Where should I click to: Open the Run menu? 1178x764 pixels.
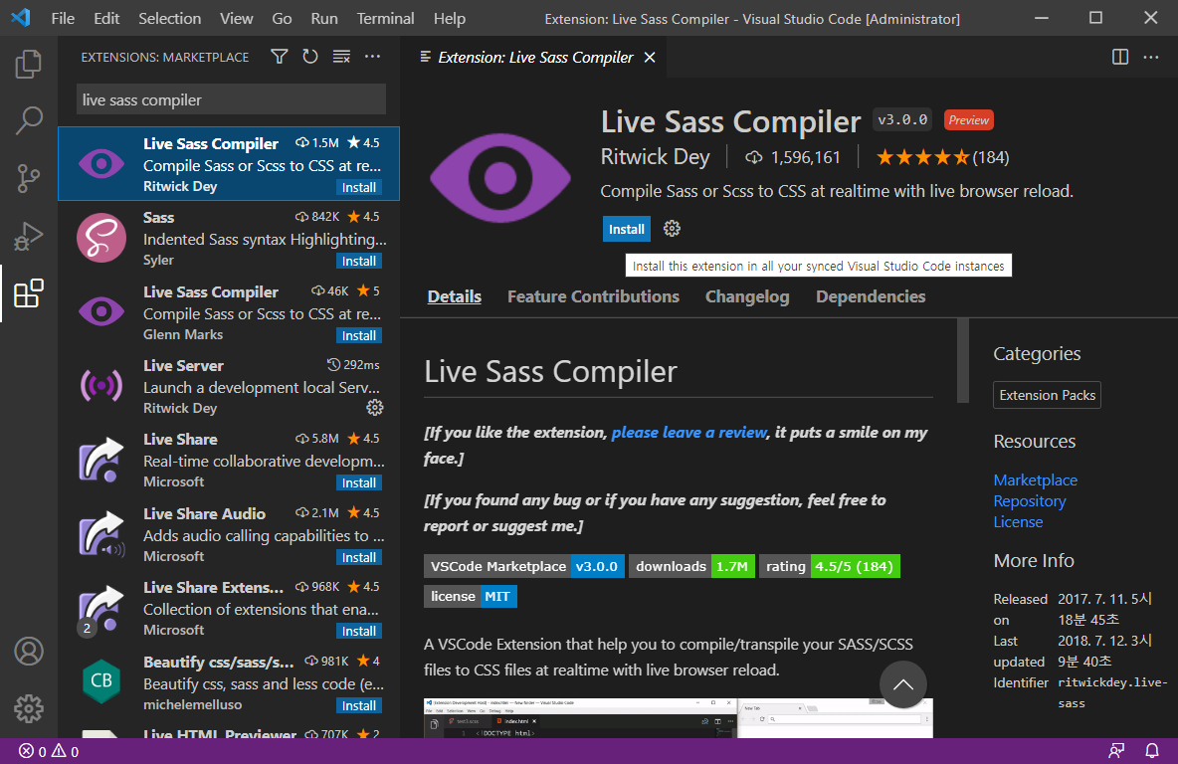coord(324,18)
